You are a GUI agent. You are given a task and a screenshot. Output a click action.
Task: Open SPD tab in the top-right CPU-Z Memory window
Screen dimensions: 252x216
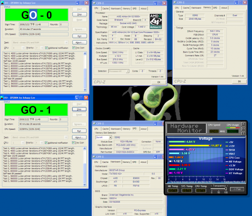[x=215, y=8]
